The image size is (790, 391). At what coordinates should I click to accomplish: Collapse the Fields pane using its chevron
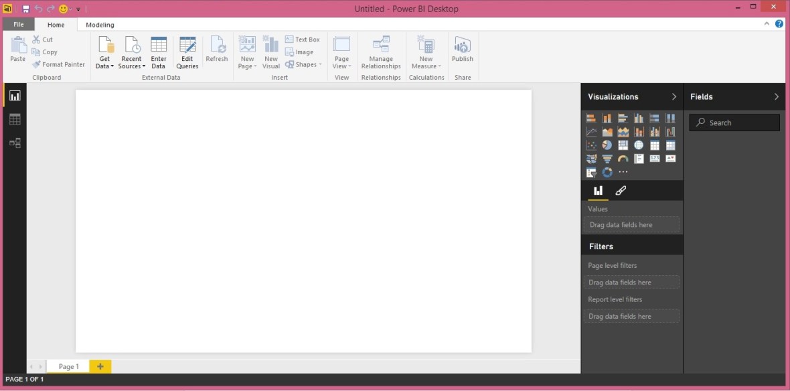point(776,96)
